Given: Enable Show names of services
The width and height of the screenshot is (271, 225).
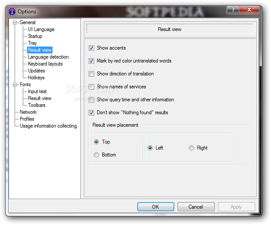Looking at the screenshot, I should (92, 87).
